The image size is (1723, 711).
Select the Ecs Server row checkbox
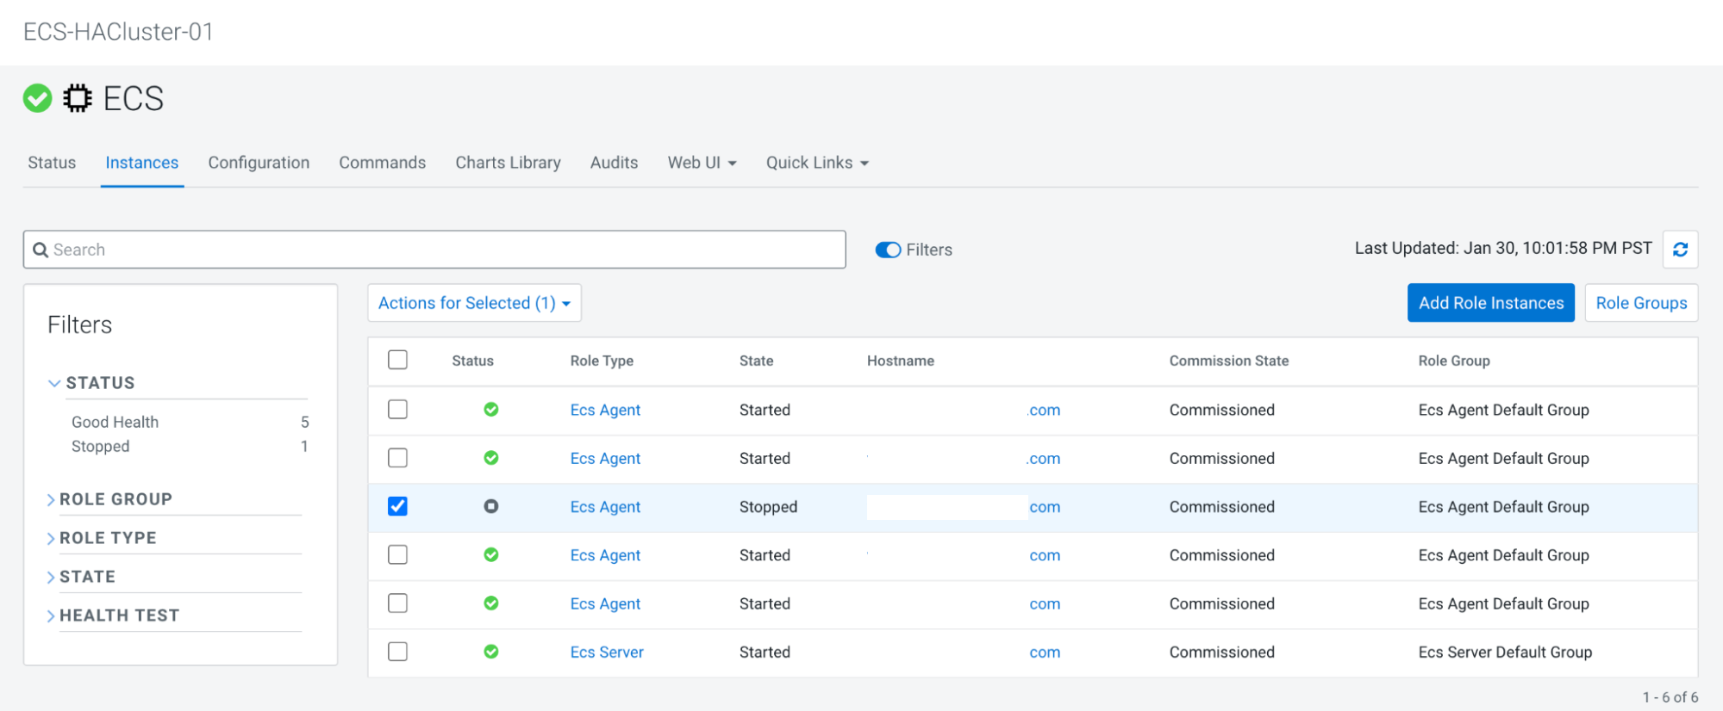point(397,652)
